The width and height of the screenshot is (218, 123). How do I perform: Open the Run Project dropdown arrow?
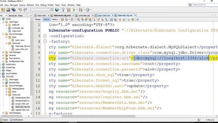tap(77, 10)
